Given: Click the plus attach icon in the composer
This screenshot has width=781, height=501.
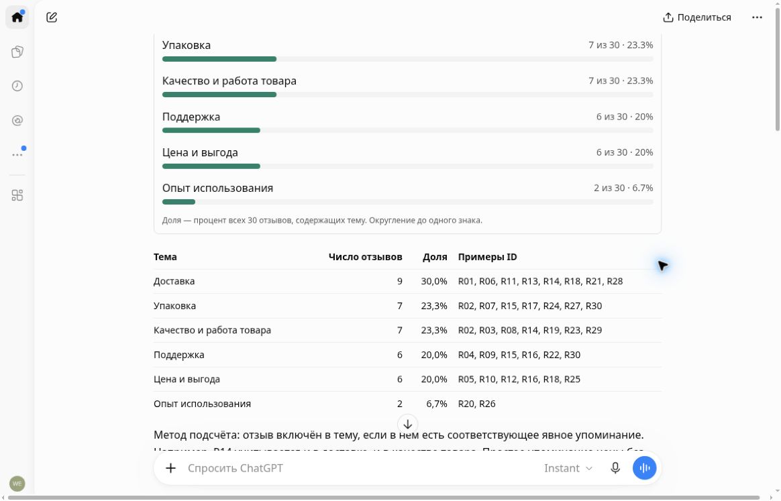Looking at the screenshot, I should tap(171, 468).
